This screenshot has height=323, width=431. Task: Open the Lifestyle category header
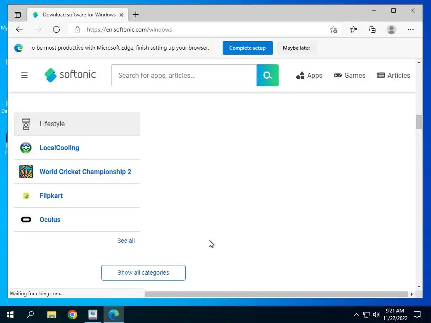(77, 124)
